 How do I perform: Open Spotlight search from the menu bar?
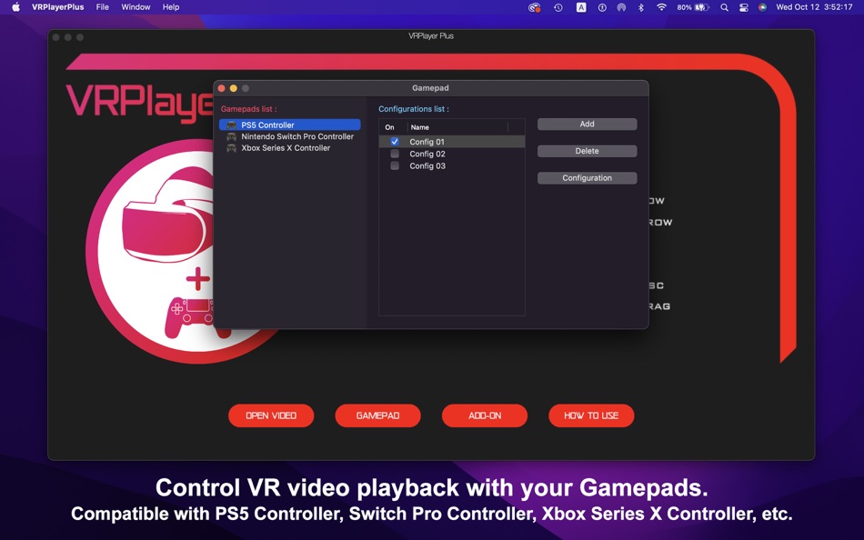723,7
